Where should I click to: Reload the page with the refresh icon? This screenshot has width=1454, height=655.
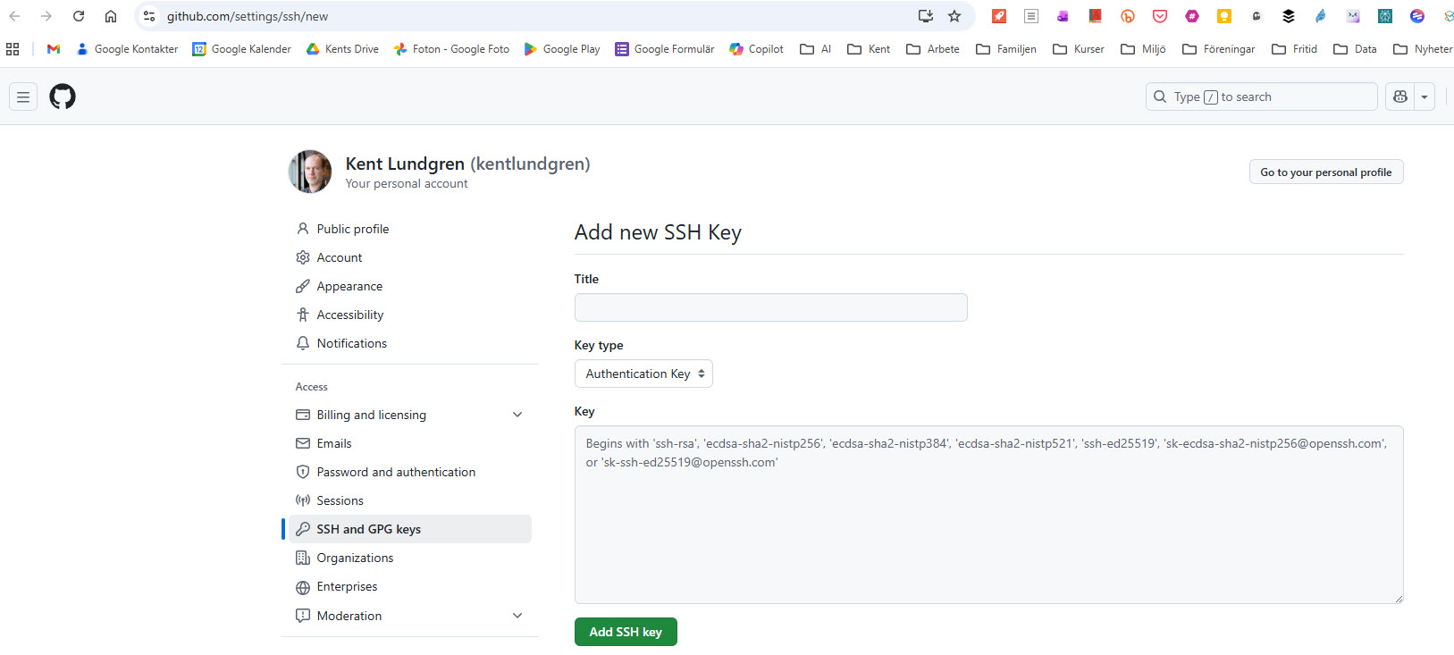(x=79, y=16)
